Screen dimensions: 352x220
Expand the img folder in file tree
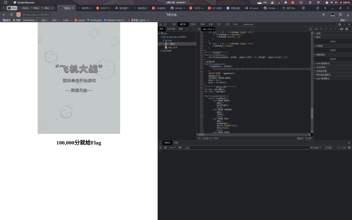[163, 41]
